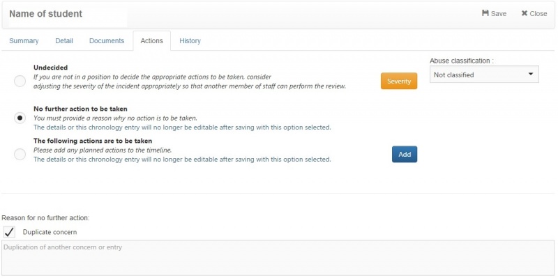Viewport: 558px width, 278px height.
Task: Click the orange Severity button
Action: tap(399, 81)
